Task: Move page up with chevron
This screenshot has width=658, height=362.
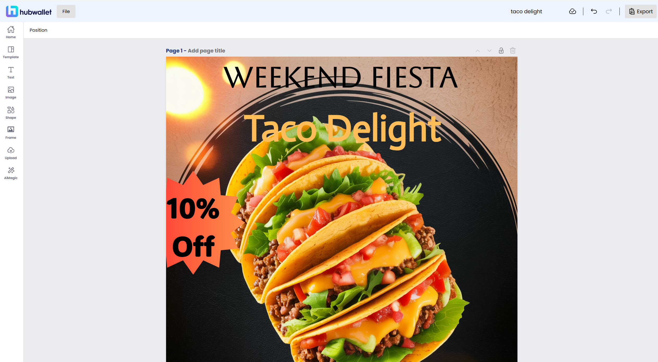Action: tap(478, 51)
